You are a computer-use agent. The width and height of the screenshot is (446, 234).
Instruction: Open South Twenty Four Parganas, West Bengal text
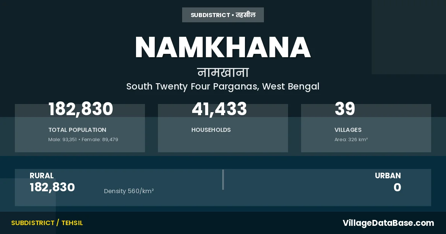(x=223, y=87)
